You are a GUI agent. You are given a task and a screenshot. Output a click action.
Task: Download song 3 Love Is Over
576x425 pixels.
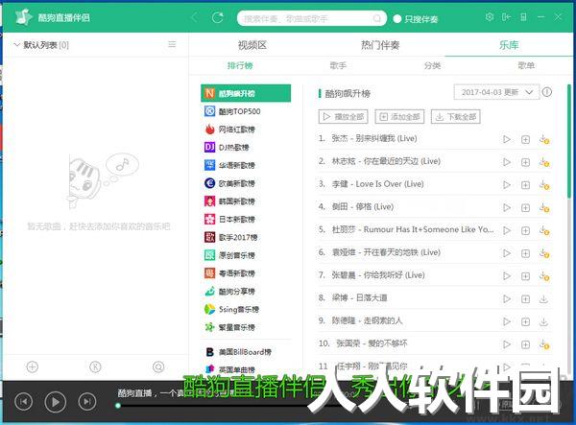click(x=544, y=185)
